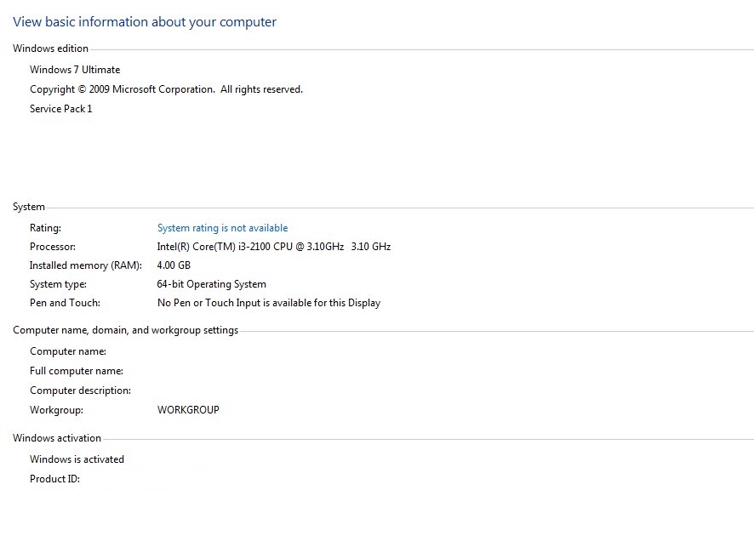Select the 'Windows edition' section header
The image size is (754, 553).
[50, 48]
